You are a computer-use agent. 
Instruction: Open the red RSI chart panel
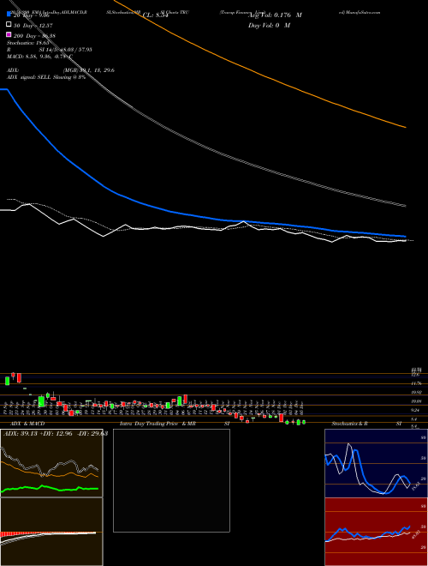(x=376, y=532)
